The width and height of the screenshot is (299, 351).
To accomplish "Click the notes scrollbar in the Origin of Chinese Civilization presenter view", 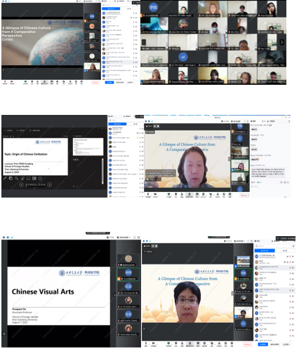I will click(x=102, y=171).
